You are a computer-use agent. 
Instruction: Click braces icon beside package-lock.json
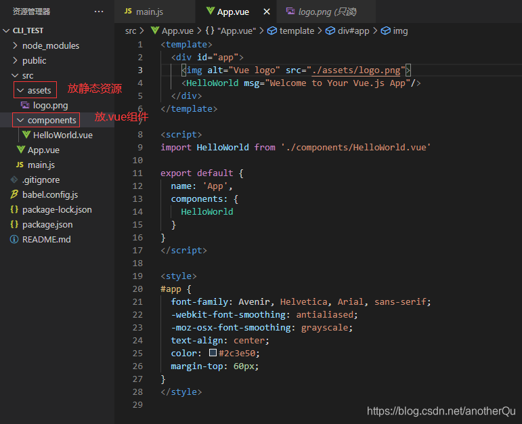[14, 209]
